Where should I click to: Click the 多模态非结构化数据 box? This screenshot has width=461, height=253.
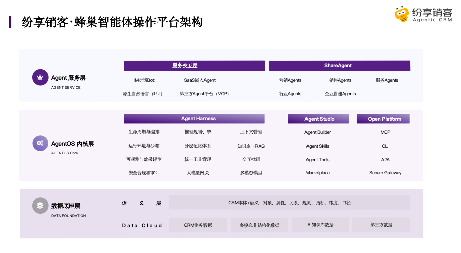tap(260, 225)
